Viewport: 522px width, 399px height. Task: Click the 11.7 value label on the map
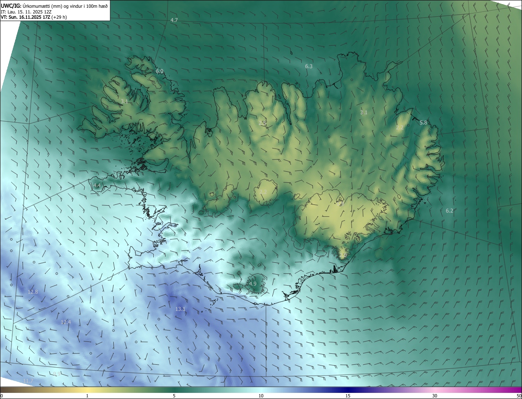pyautogui.click(x=28, y=381)
